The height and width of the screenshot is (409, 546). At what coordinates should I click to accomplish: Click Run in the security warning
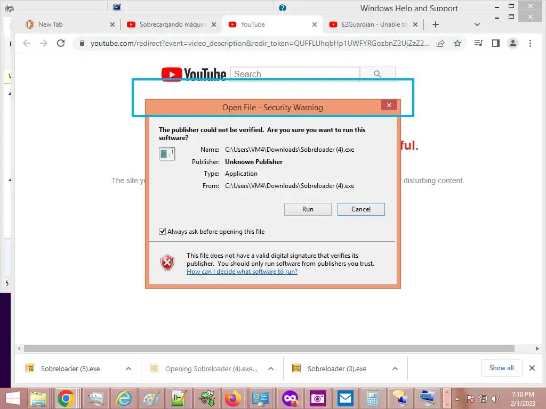click(308, 209)
